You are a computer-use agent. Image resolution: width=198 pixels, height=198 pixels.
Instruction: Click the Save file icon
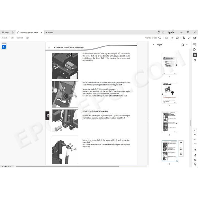click(x=167, y=38)
